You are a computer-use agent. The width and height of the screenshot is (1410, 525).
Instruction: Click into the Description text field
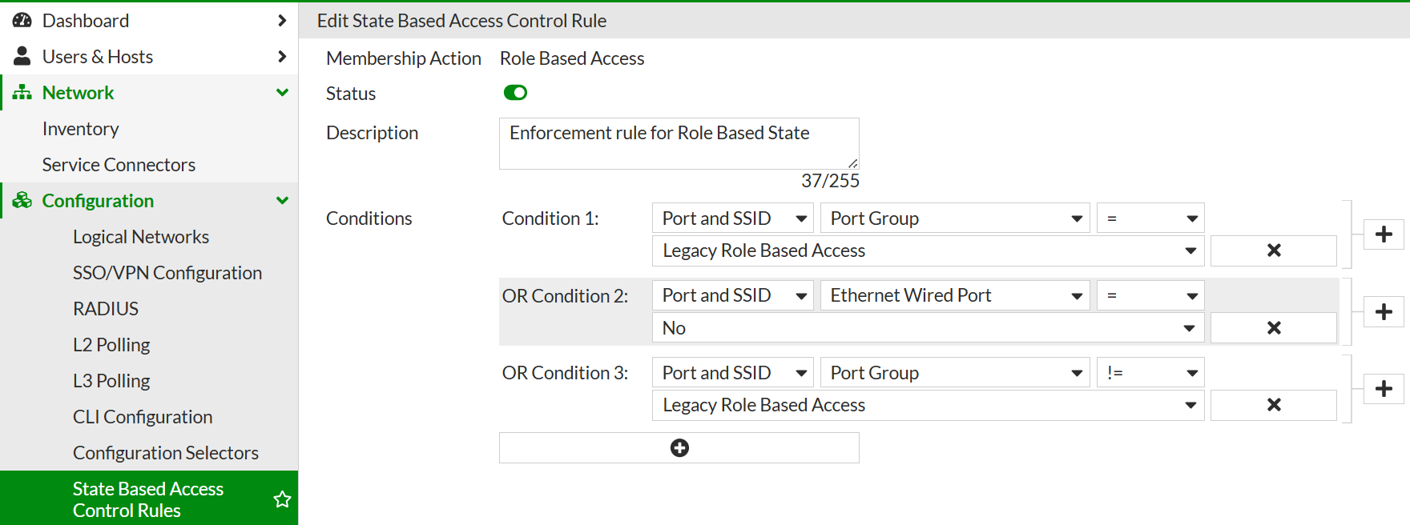679,144
